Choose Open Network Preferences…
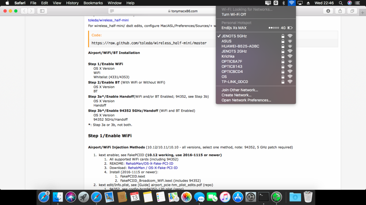 246,100
